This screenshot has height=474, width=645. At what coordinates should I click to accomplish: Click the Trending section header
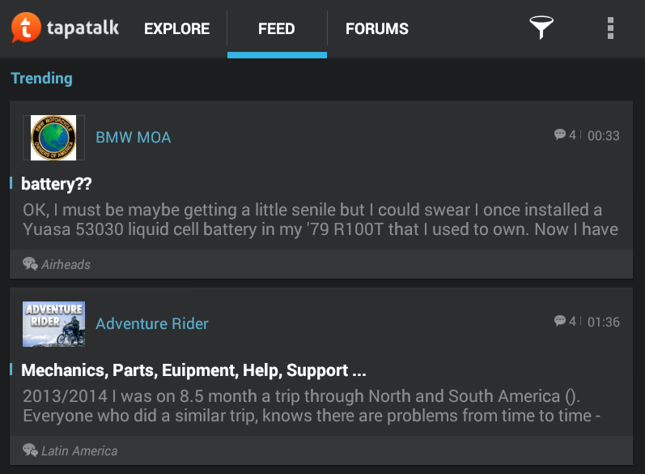(x=41, y=79)
